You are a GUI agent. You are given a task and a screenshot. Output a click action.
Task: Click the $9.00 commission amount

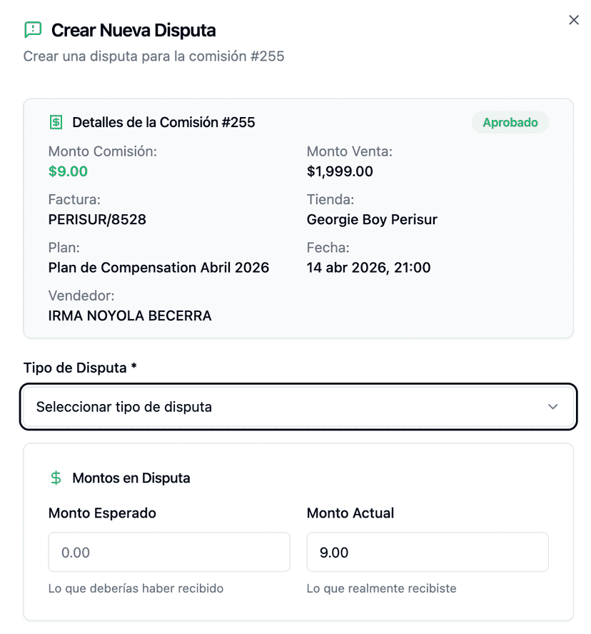pyautogui.click(x=68, y=171)
